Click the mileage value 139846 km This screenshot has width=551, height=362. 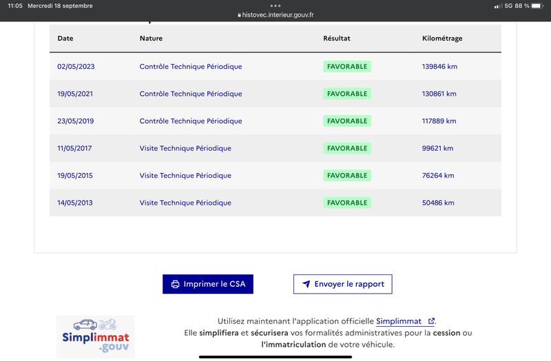click(x=439, y=66)
